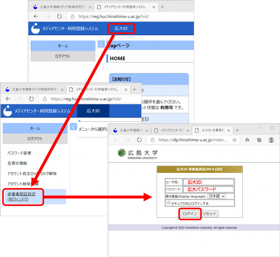This screenshot has height=257, width=280.
Task: Add the idp.hiroshima-u.ac.jp page to favorites with the star
Action: [234, 140]
